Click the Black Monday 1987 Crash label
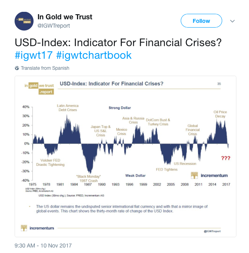The width and height of the screenshot is (249, 253). coord(88,179)
